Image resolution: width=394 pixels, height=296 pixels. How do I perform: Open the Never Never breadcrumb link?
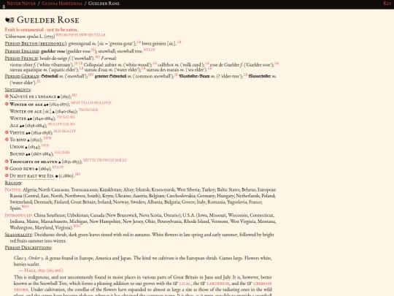point(21,4)
